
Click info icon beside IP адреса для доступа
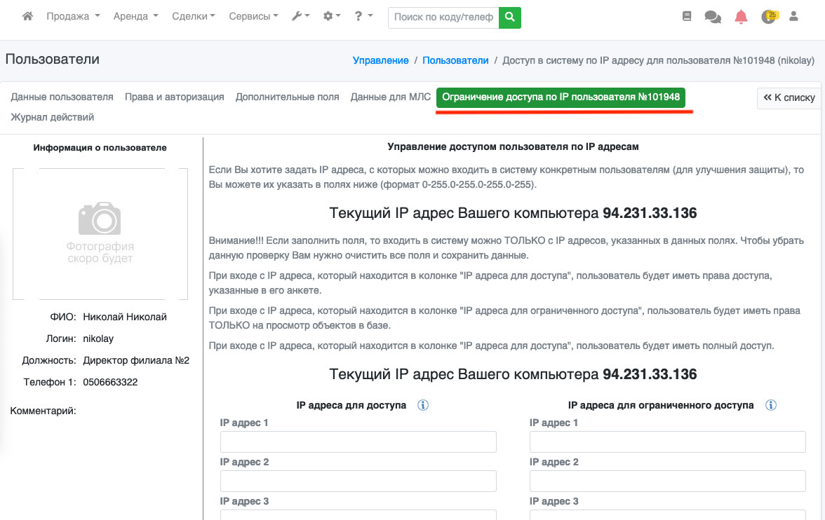tap(423, 405)
